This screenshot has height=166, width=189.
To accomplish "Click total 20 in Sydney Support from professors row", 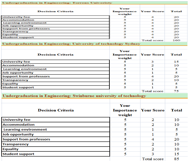I will (x=176, y=76).
